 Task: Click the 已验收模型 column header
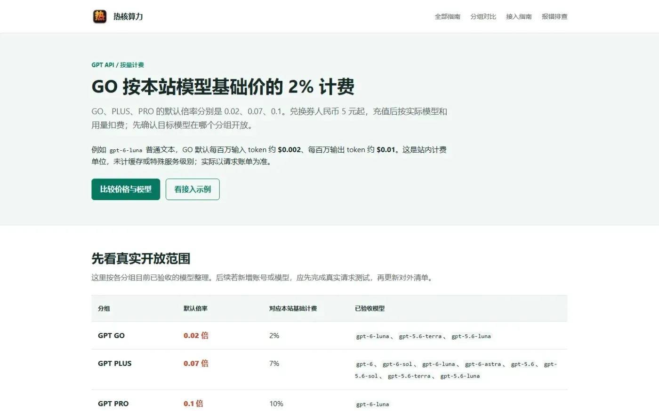pyautogui.click(x=370, y=309)
